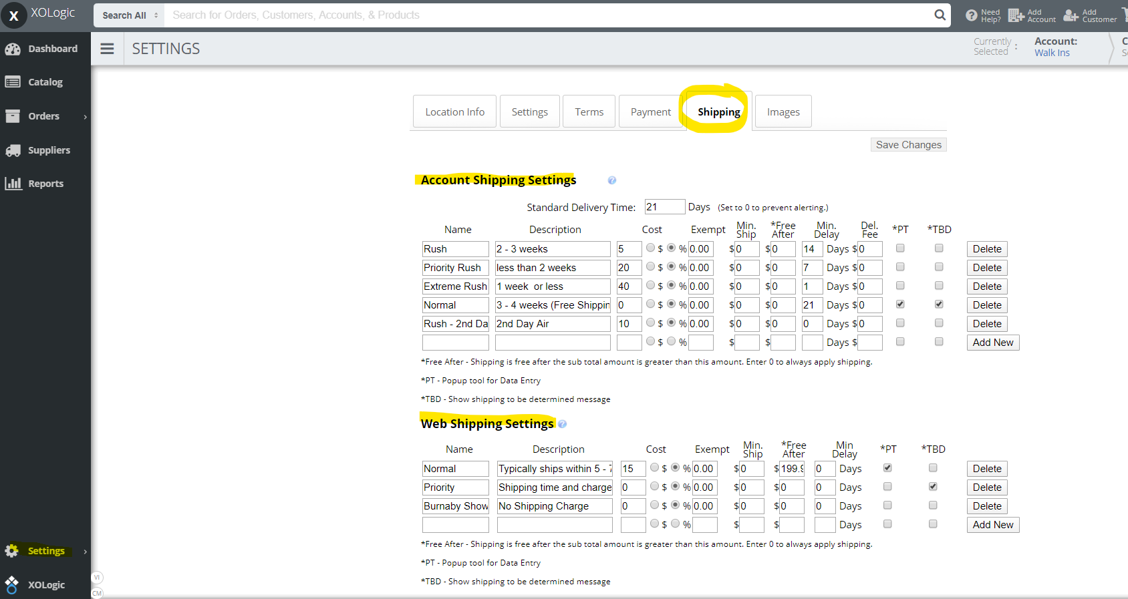
Task: Select dollar cost radio for web Priority row
Action: (654, 486)
